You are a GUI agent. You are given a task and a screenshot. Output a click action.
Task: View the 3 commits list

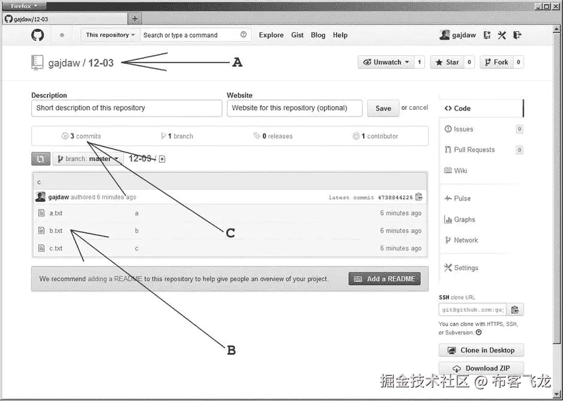click(x=82, y=136)
